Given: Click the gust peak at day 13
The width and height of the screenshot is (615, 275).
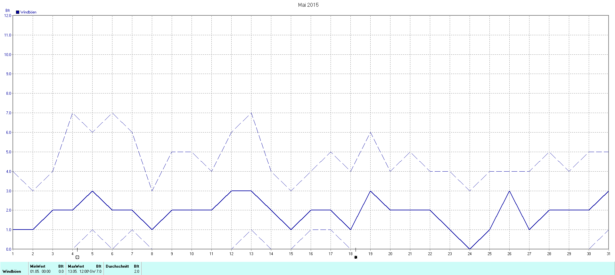Looking at the screenshot, I should 251,113.
